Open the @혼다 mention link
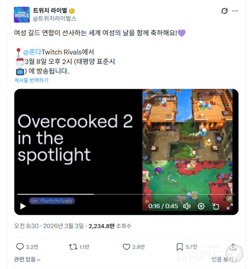Viewport: 250px width, 269px height. 32,52
